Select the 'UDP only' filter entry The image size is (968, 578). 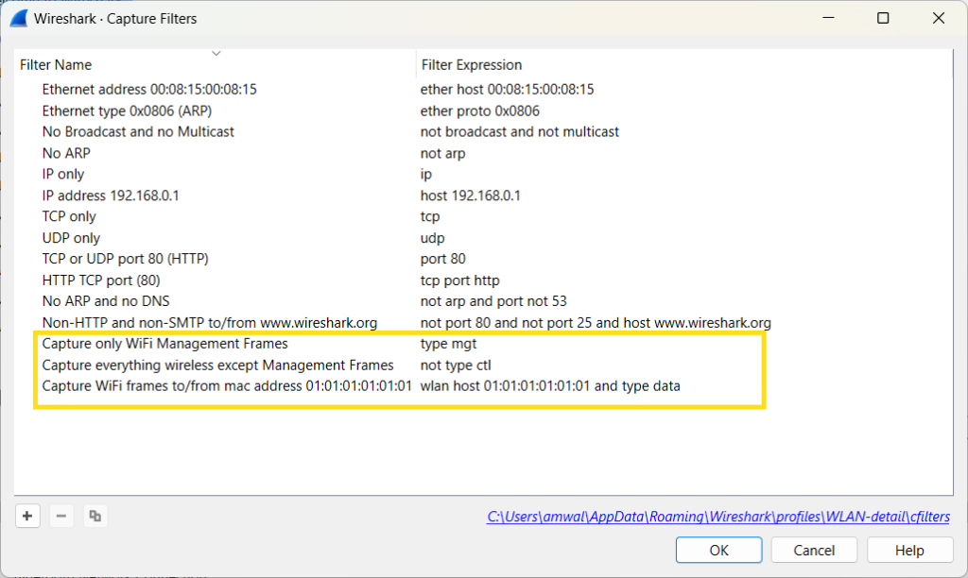pos(71,238)
